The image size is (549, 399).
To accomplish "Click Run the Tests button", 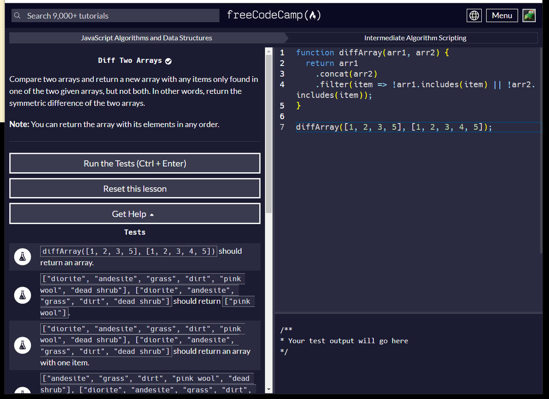I will click(x=135, y=164).
